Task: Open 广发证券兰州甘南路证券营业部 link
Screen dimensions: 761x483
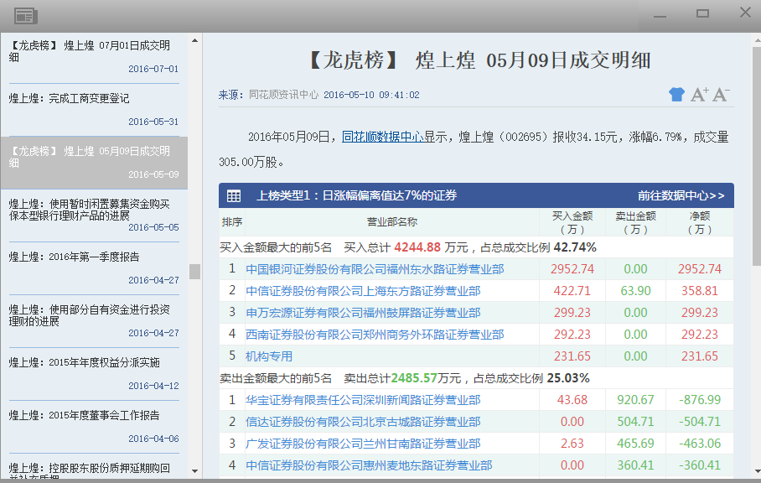Action: click(363, 444)
